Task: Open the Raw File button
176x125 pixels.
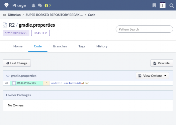Action: click(x=162, y=63)
